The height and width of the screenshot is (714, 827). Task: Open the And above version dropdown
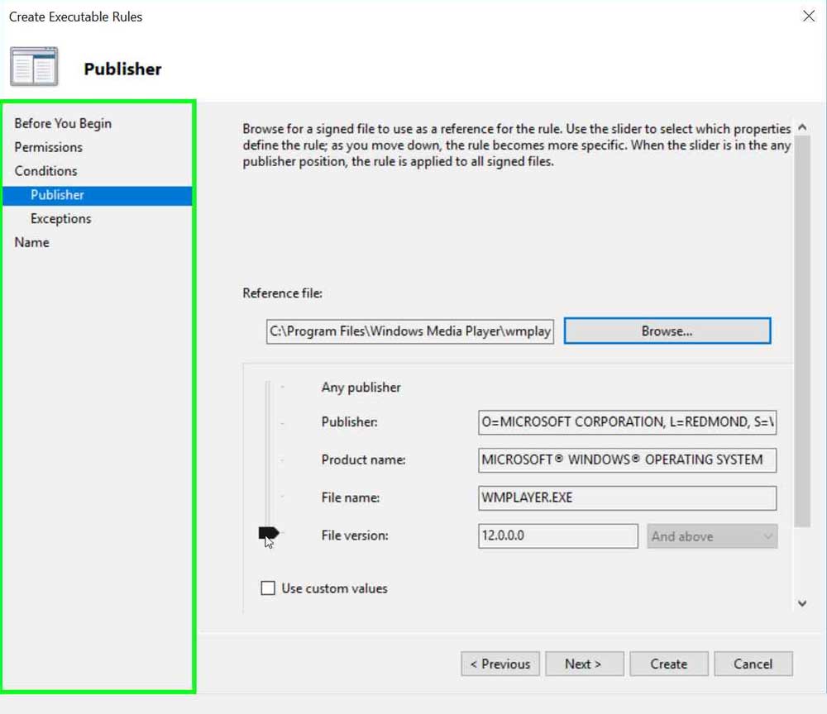click(712, 536)
